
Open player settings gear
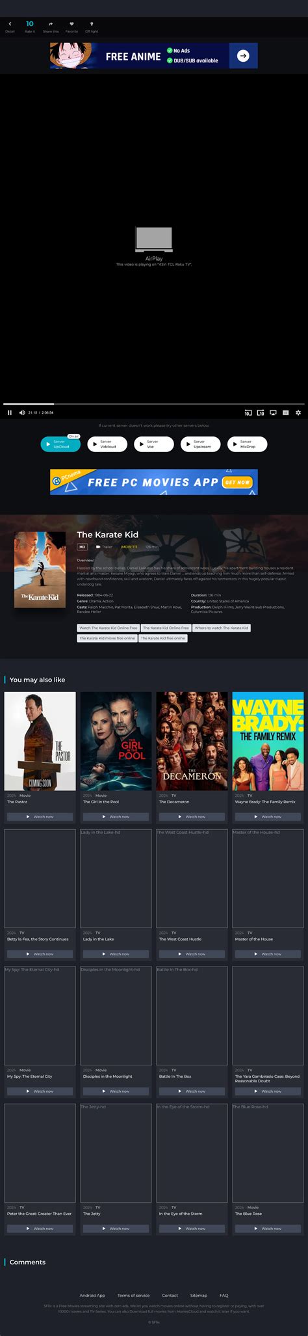point(298,412)
